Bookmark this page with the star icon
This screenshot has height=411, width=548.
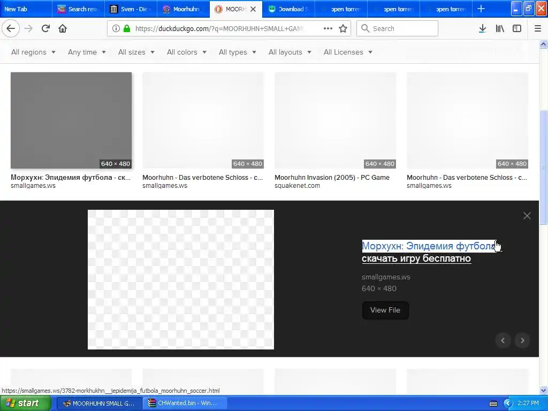(x=343, y=28)
